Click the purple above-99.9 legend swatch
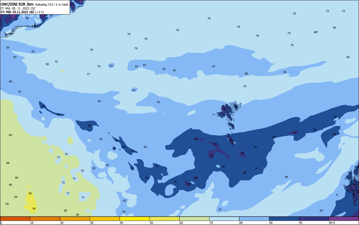 point(344,219)
